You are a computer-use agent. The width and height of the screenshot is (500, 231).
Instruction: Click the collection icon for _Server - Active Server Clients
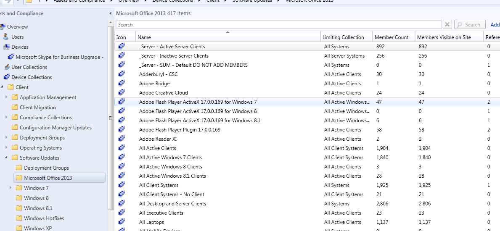(122, 46)
